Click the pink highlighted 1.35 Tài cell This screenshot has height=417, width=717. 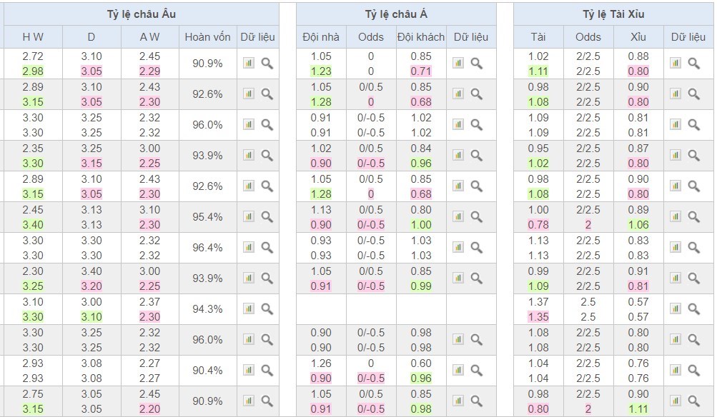tap(538, 316)
